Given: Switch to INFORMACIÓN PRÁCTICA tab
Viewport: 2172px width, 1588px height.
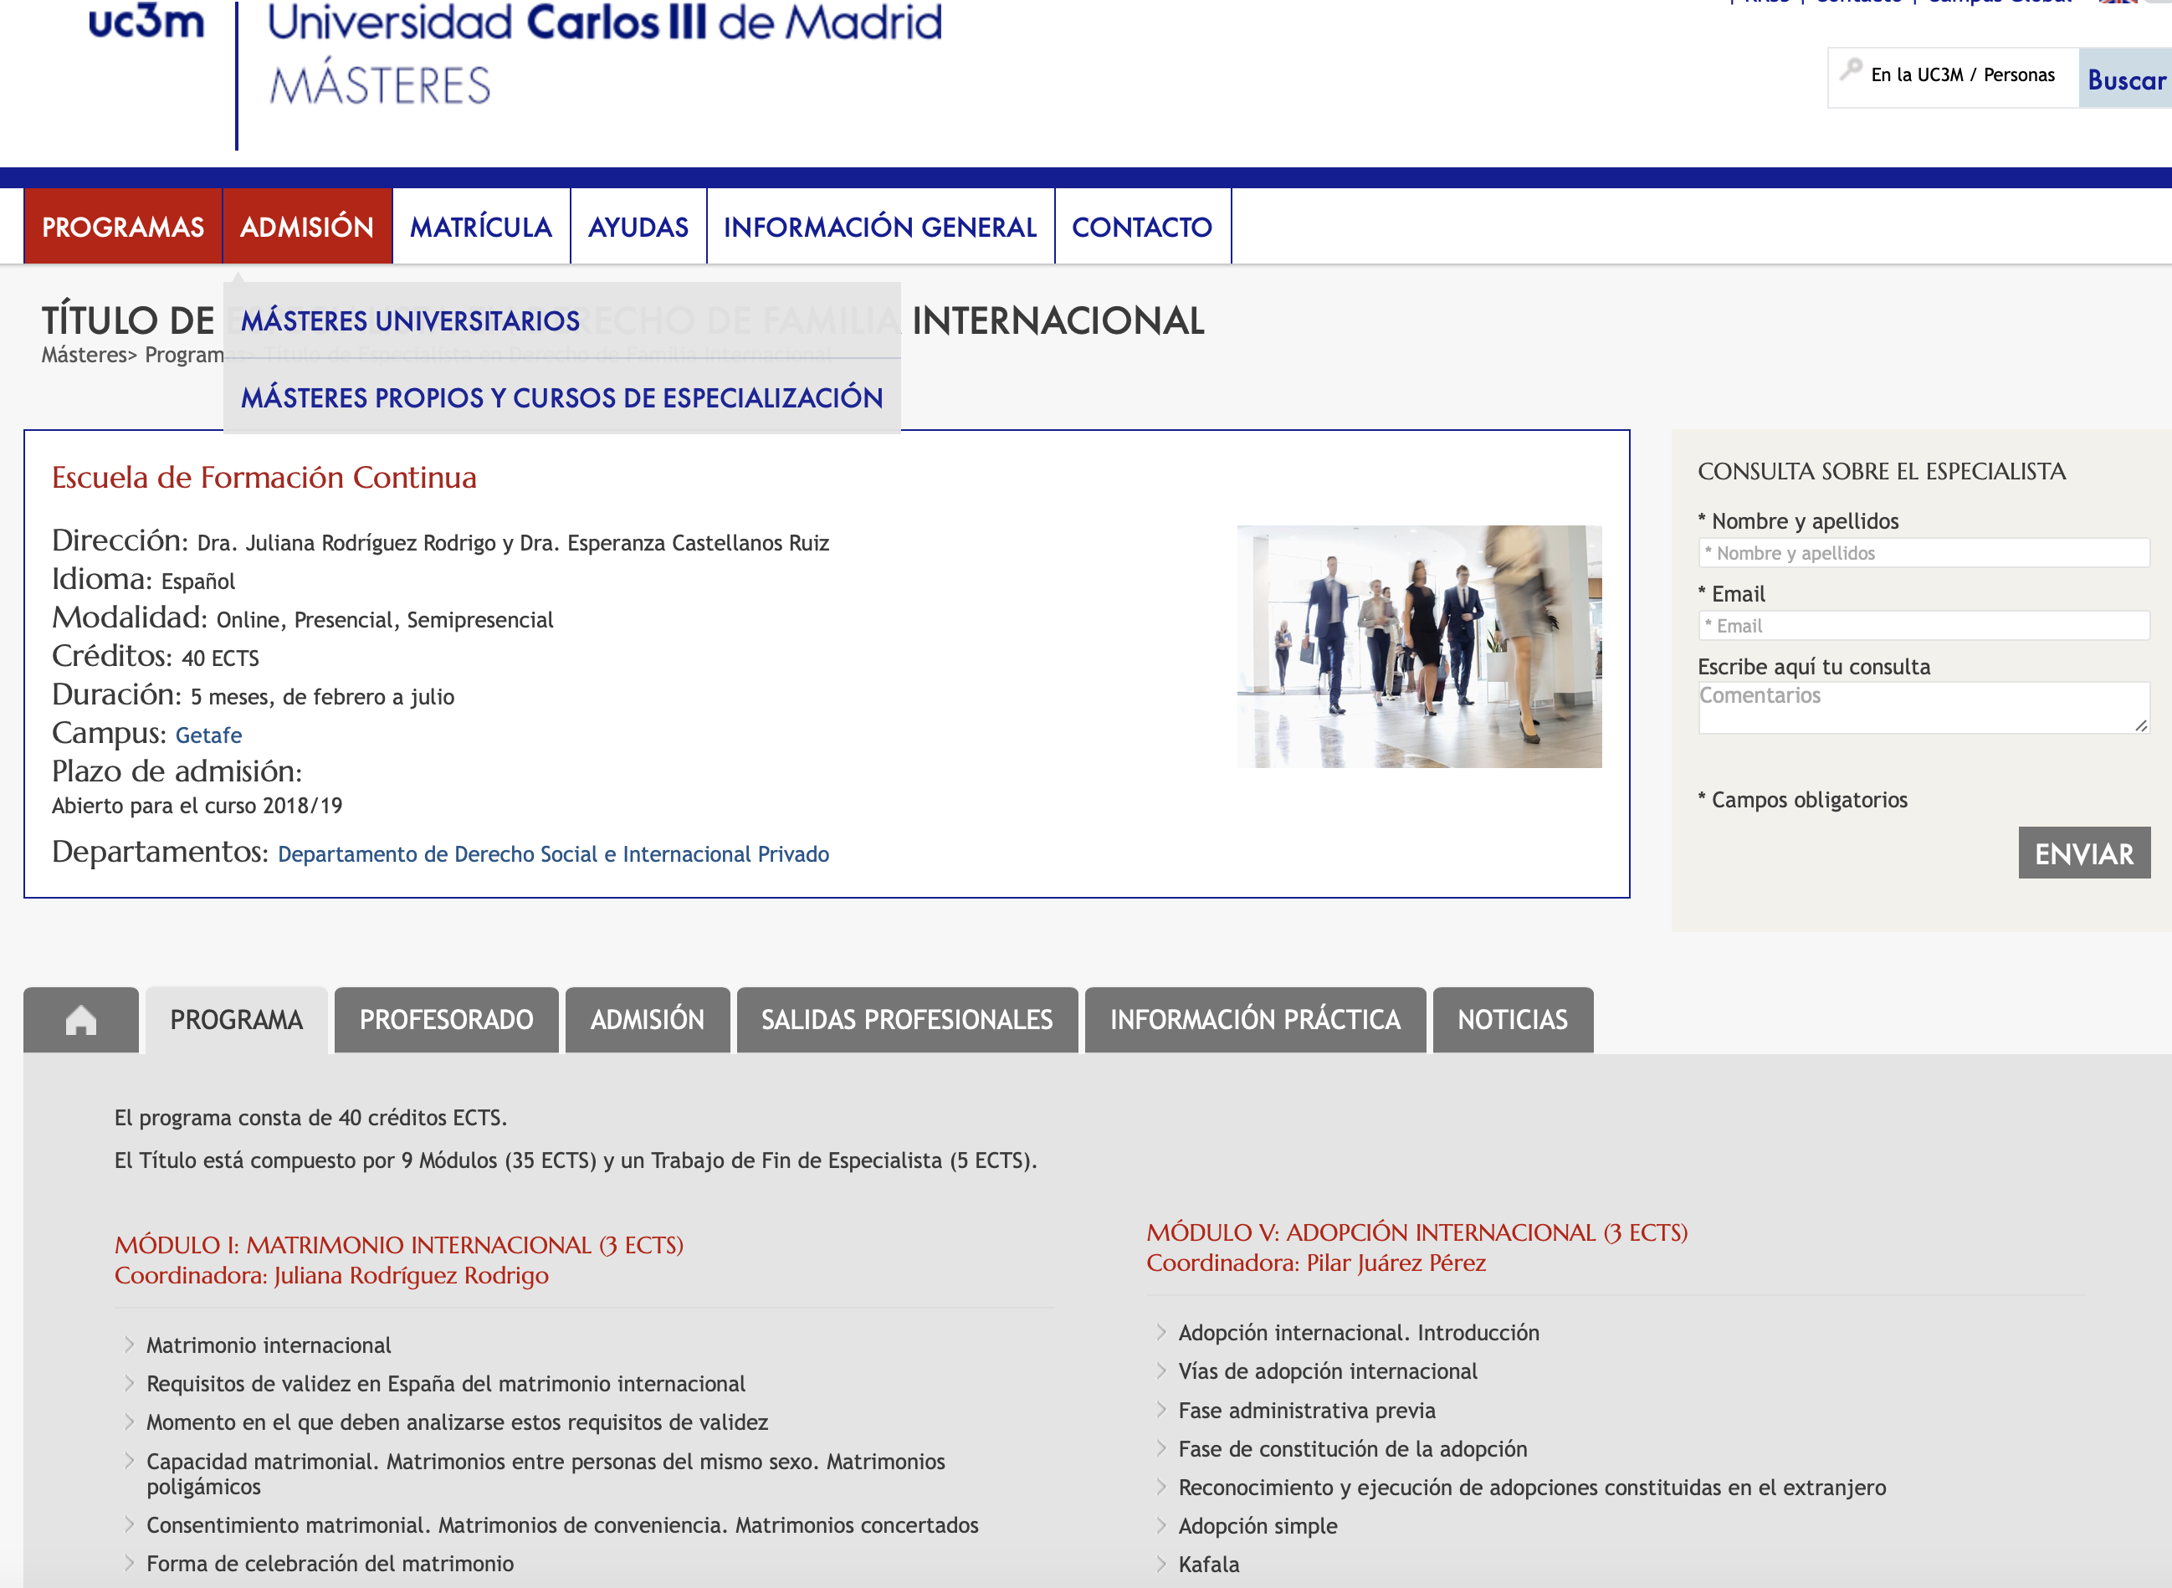Looking at the screenshot, I should 1255,1020.
